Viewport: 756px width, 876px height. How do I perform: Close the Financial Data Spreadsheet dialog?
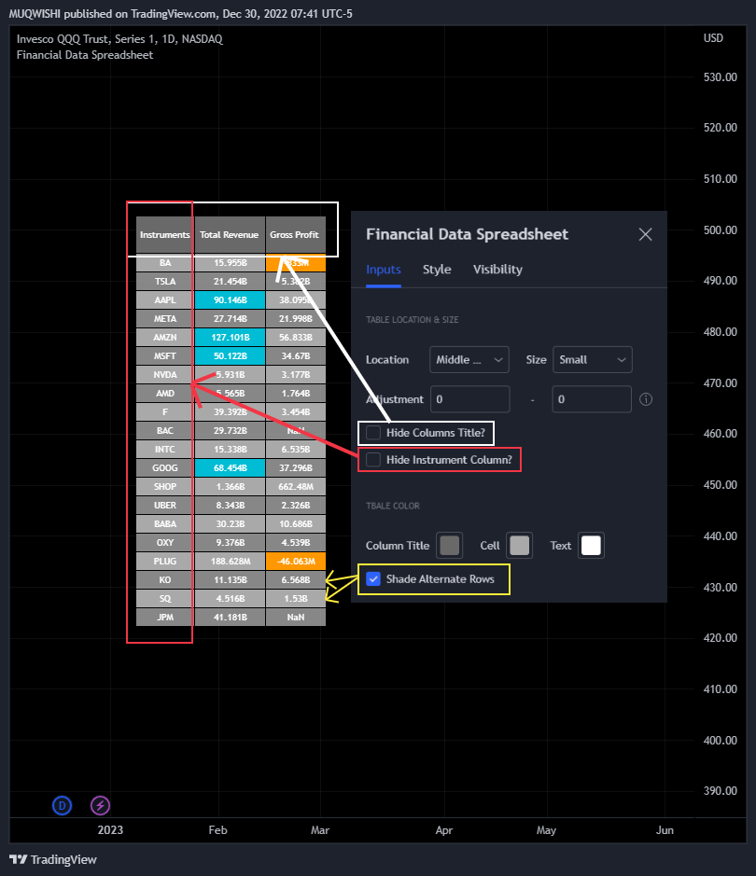(x=645, y=235)
